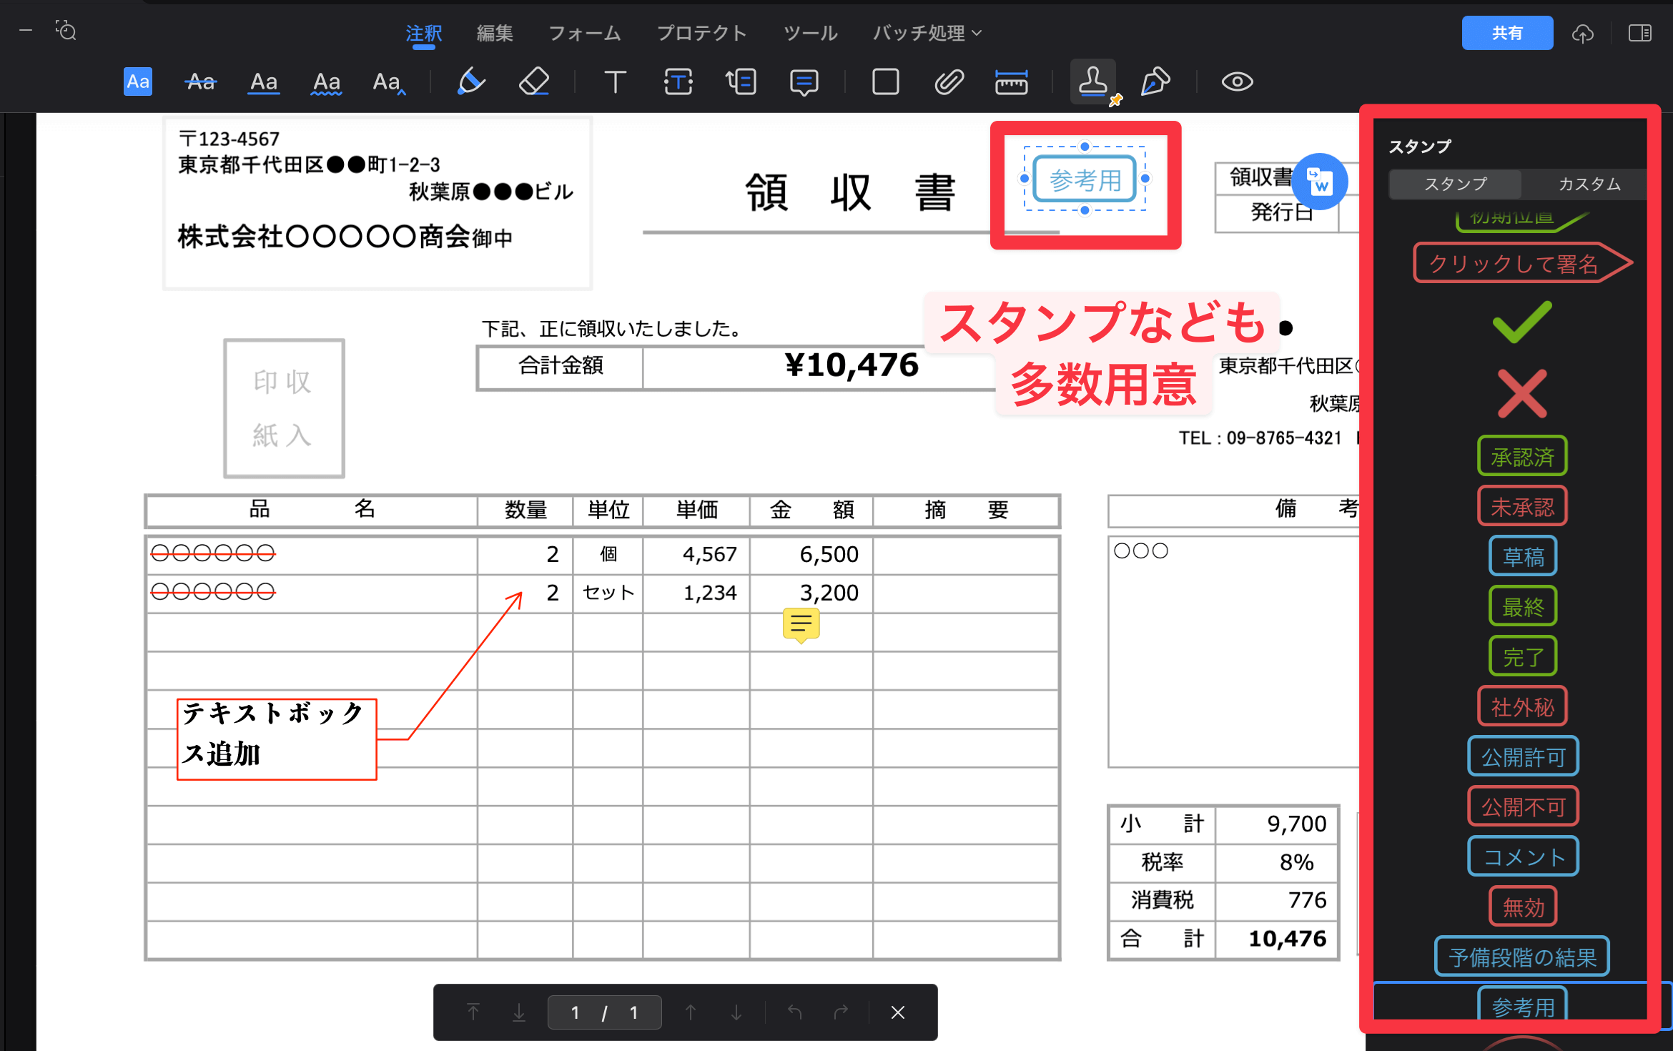Switch to the カスタム sub-tab

point(1589,184)
